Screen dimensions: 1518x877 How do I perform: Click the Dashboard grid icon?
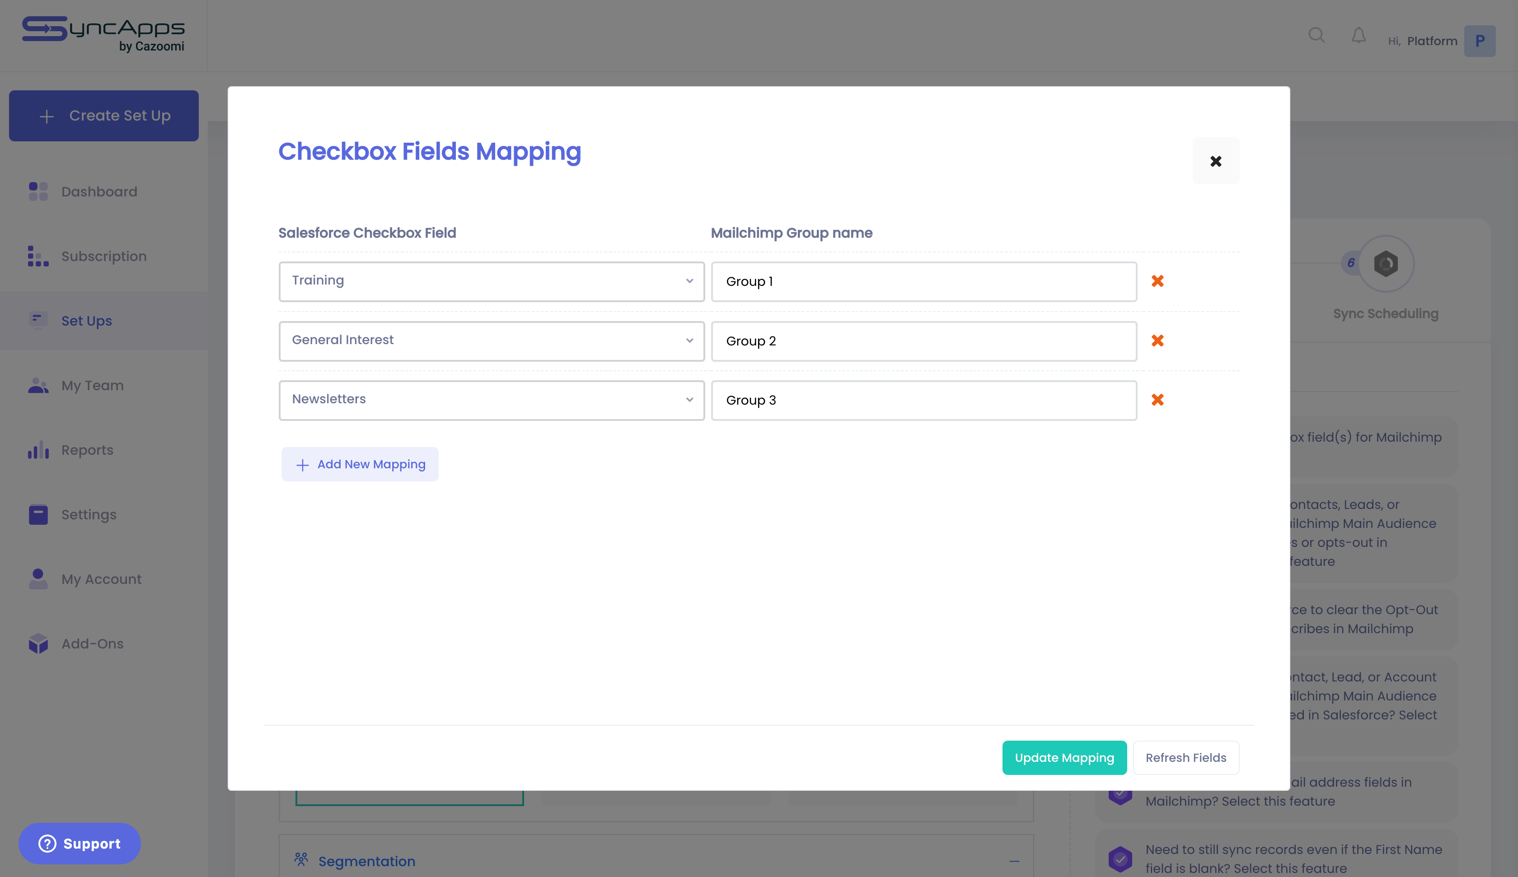(x=38, y=191)
